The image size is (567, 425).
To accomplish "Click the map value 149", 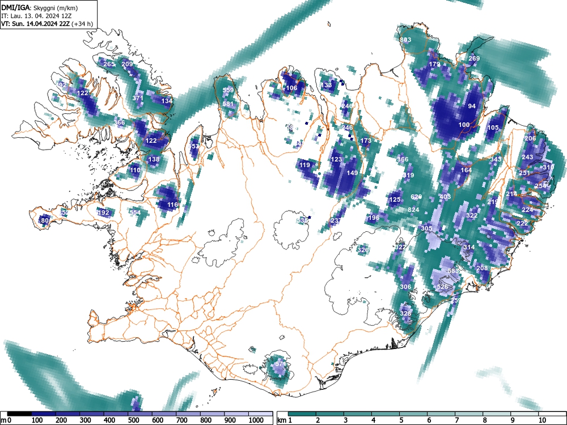I will [352, 173].
